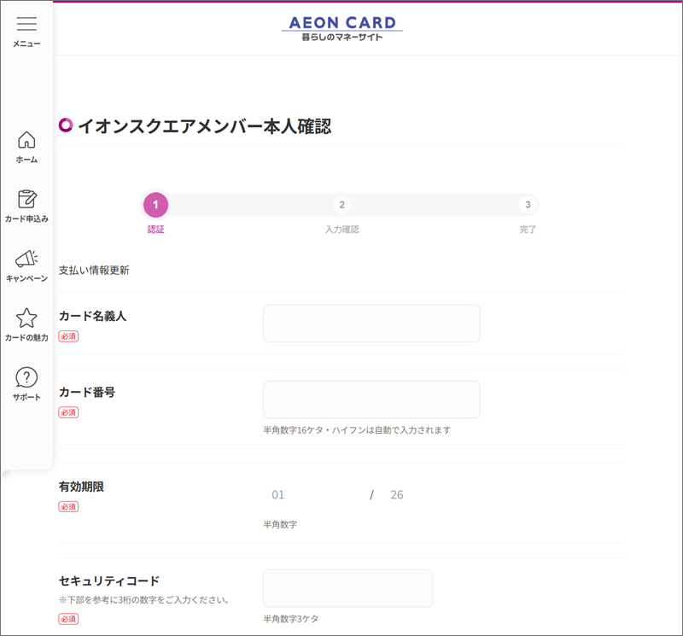Screen dimensions: 683x636
Task: Click the イオンスクエアメンバー本人確認 heading
Action: click(204, 126)
